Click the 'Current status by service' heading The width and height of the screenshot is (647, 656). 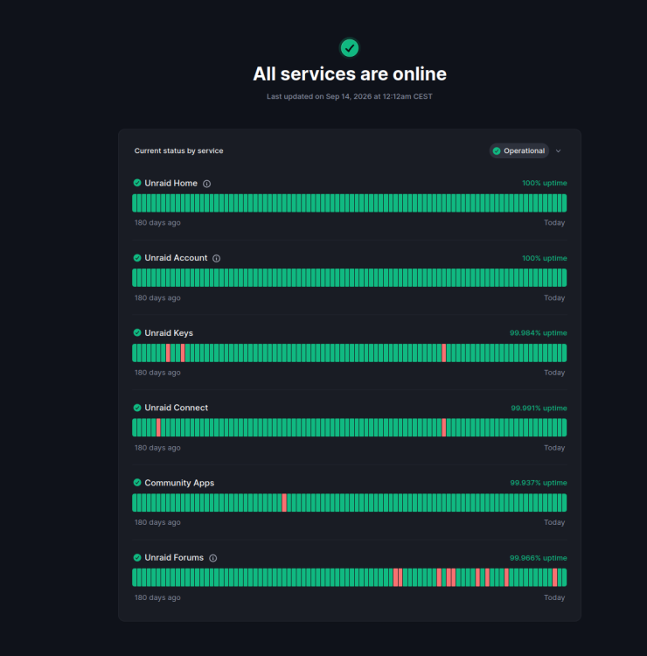pos(178,150)
